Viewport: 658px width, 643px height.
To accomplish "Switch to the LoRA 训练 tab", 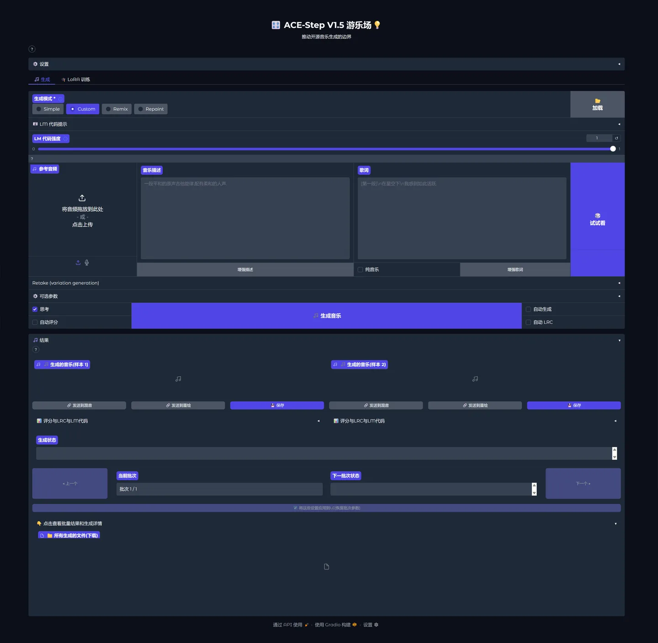I will 76,80.
